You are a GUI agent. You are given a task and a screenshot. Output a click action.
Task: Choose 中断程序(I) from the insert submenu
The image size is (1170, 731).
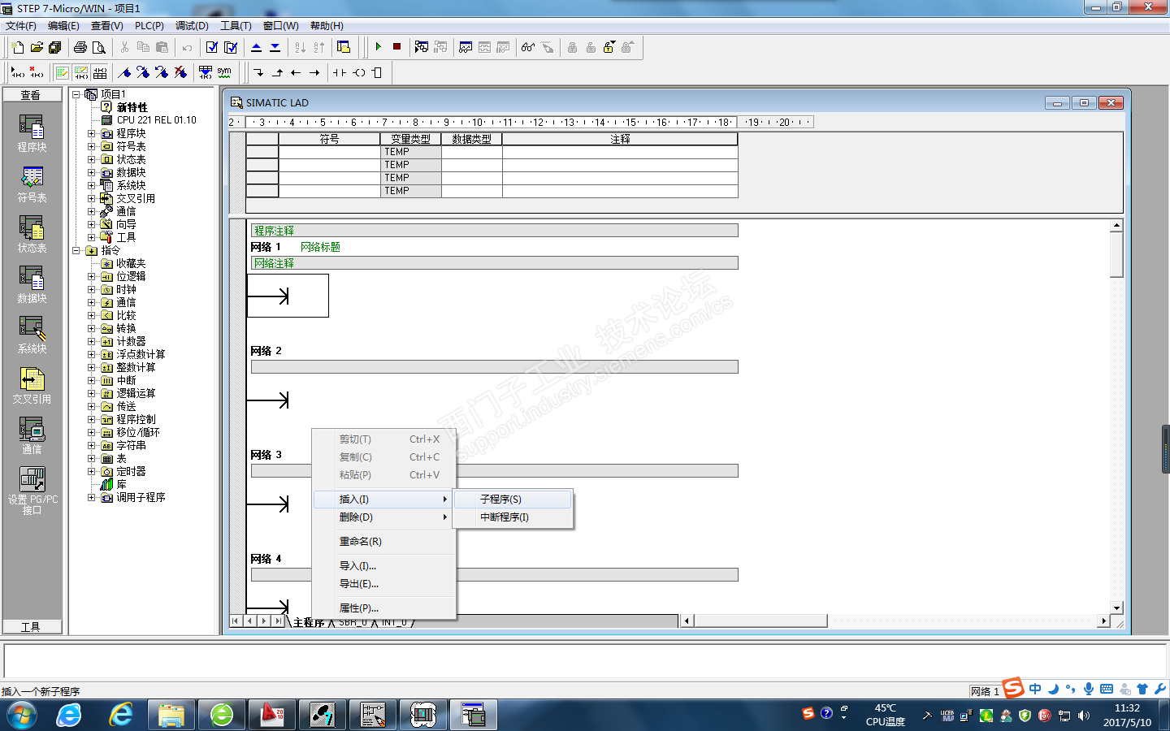[513, 517]
